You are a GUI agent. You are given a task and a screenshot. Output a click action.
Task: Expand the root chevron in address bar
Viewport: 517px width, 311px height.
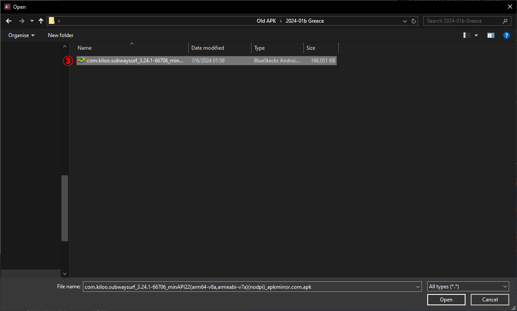coord(59,21)
